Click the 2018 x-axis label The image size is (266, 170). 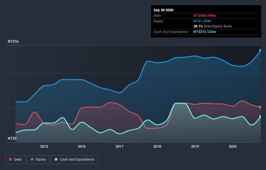pyautogui.click(x=157, y=146)
